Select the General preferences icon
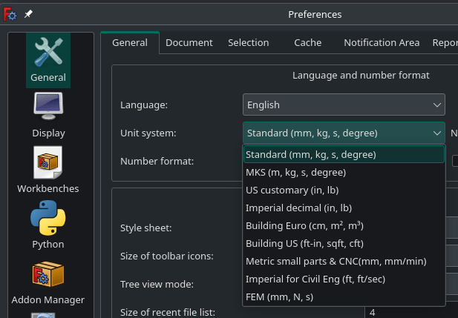 click(x=48, y=60)
